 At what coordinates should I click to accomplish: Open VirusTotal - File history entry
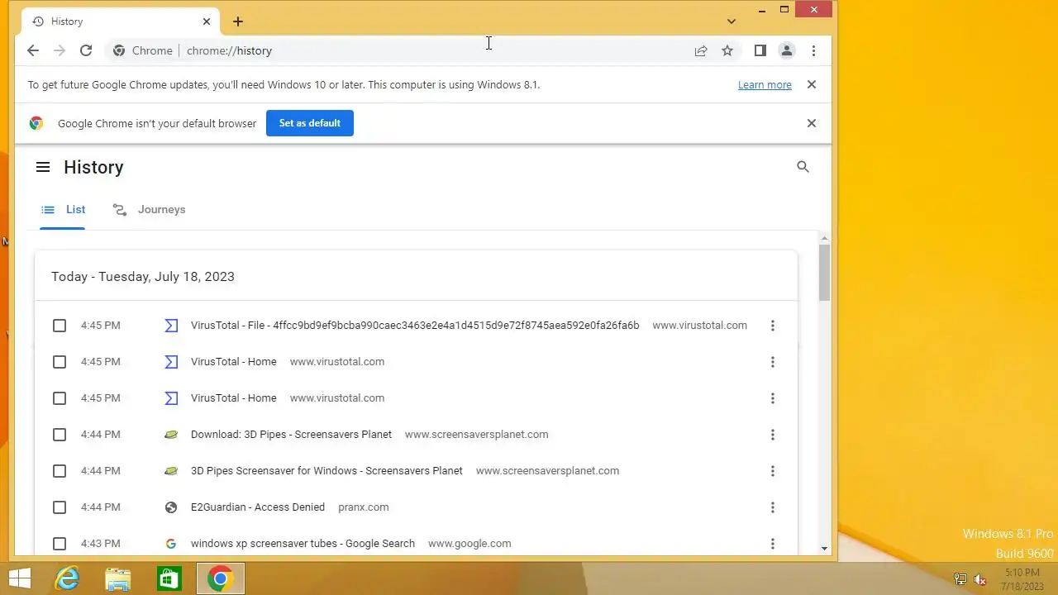pos(415,326)
